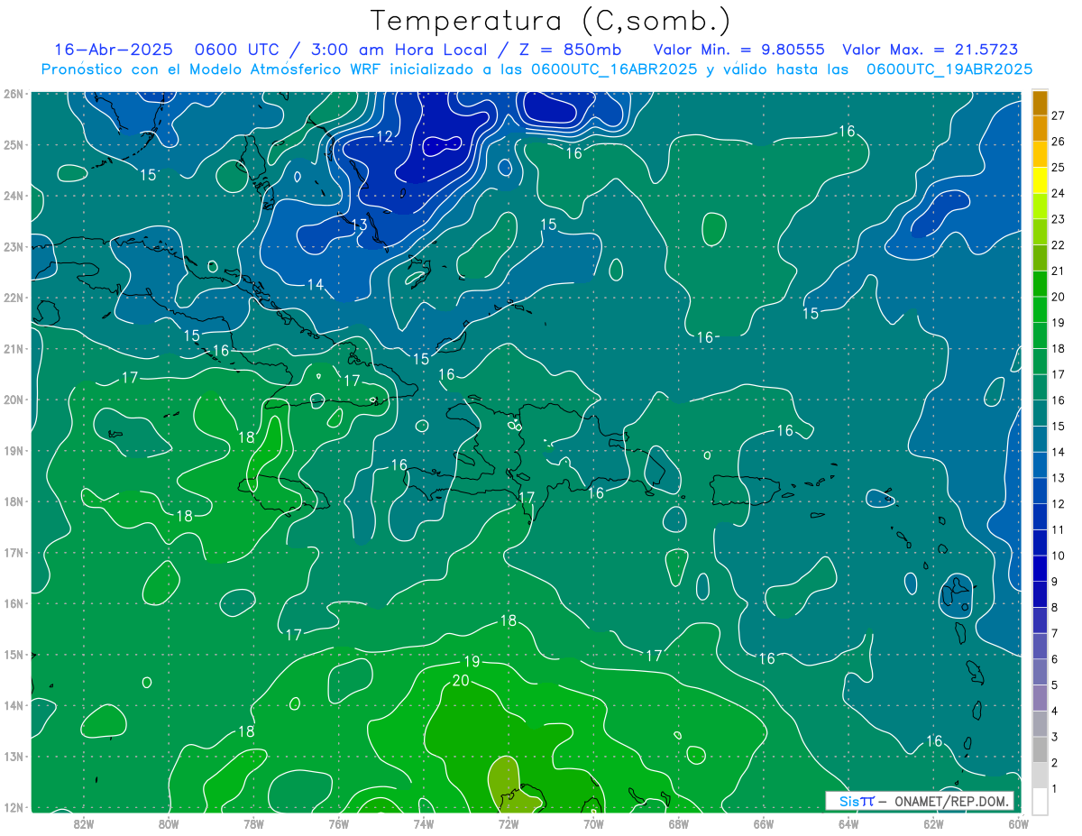Click the "72W" longitude axis label
This screenshot has width=1082, height=836.
point(508,823)
